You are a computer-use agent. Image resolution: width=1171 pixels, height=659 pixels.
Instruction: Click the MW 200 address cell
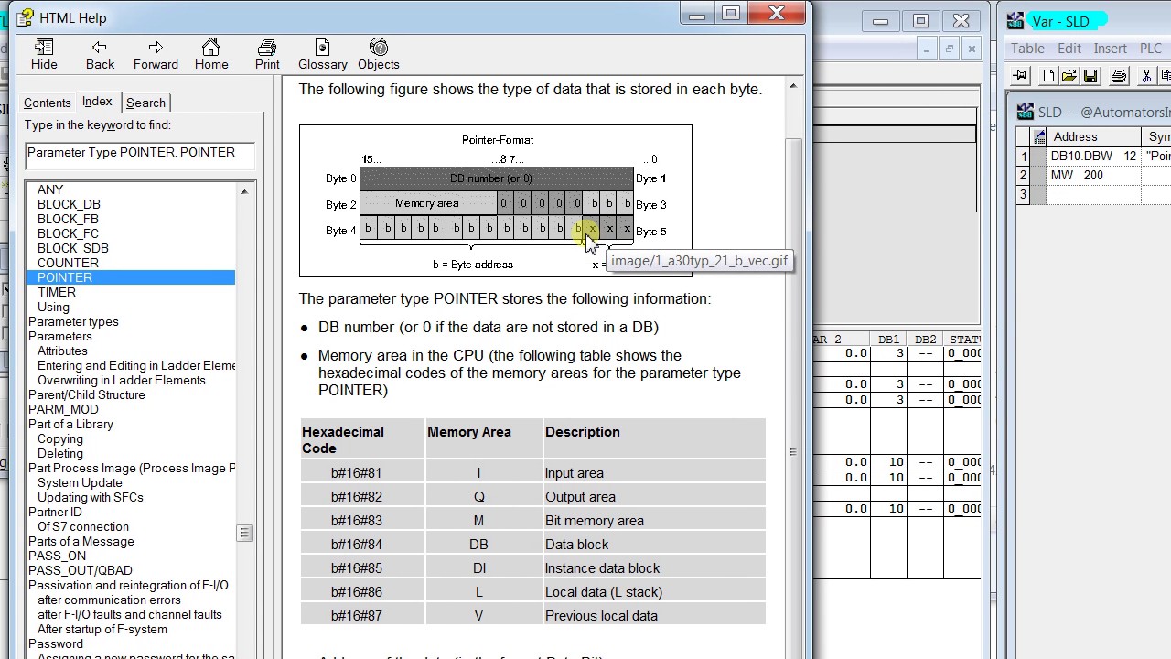coord(1094,175)
